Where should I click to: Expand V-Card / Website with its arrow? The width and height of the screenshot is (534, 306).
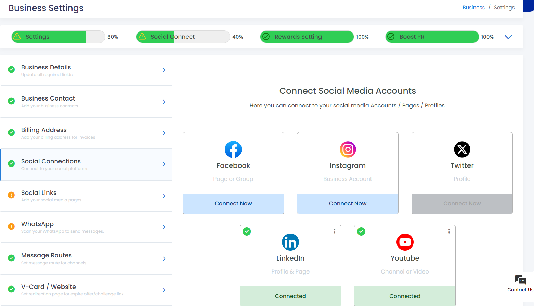point(164,290)
